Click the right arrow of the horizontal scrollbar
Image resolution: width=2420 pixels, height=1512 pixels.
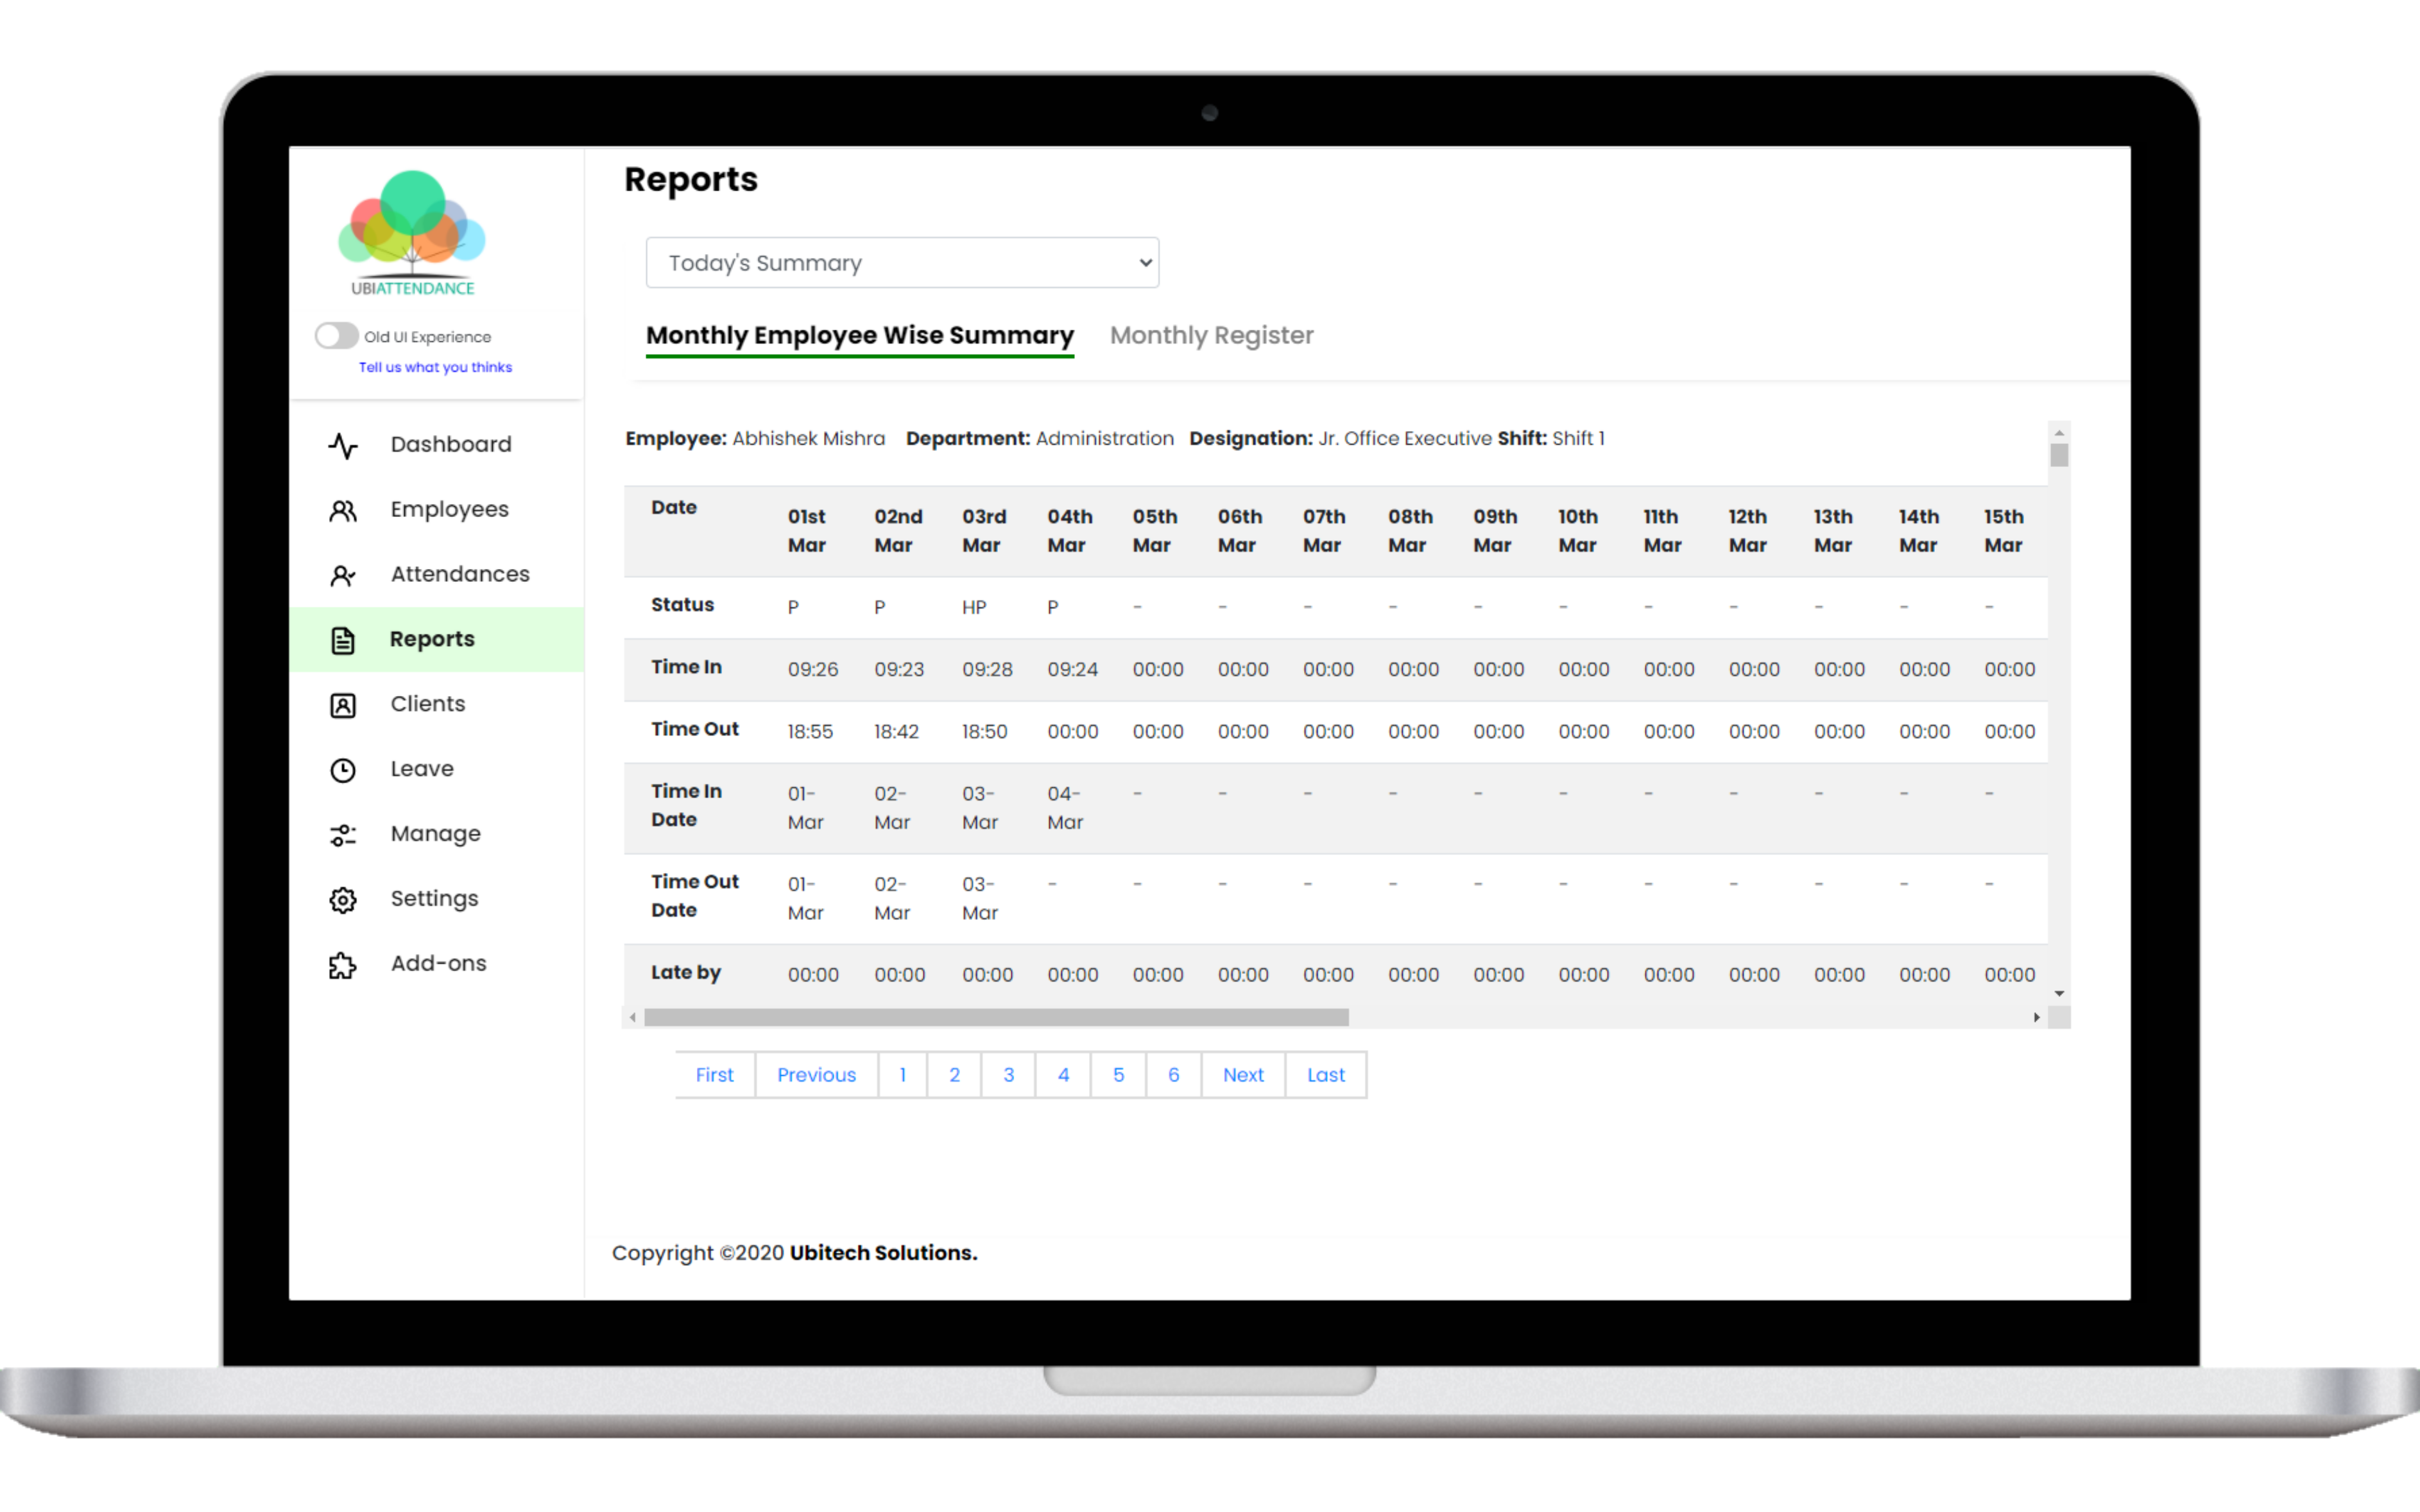(x=2036, y=1018)
